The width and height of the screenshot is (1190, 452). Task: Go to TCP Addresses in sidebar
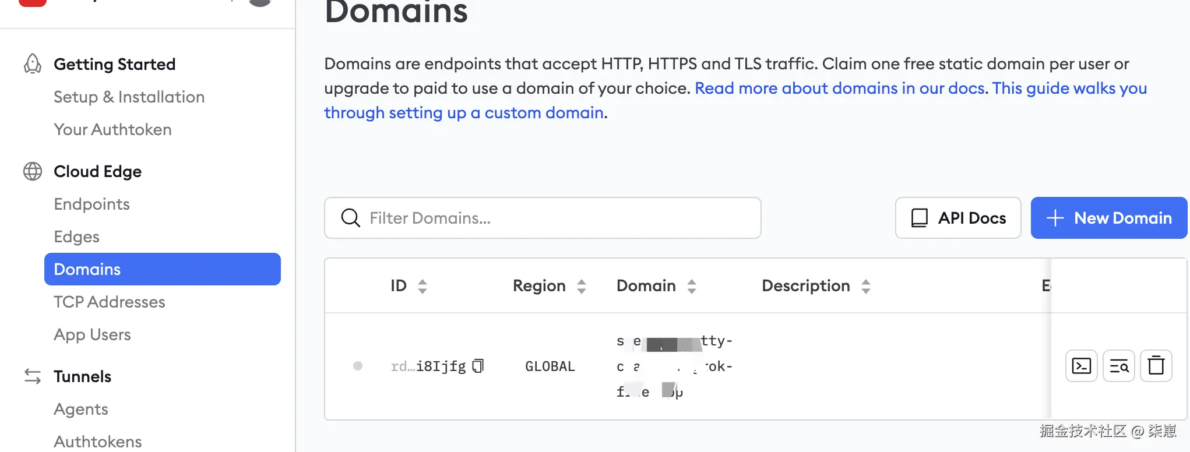[x=109, y=302]
